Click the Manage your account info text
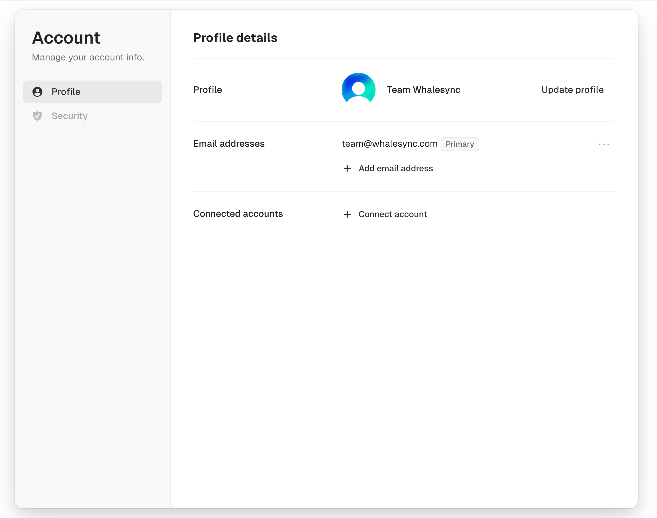 click(x=88, y=57)
